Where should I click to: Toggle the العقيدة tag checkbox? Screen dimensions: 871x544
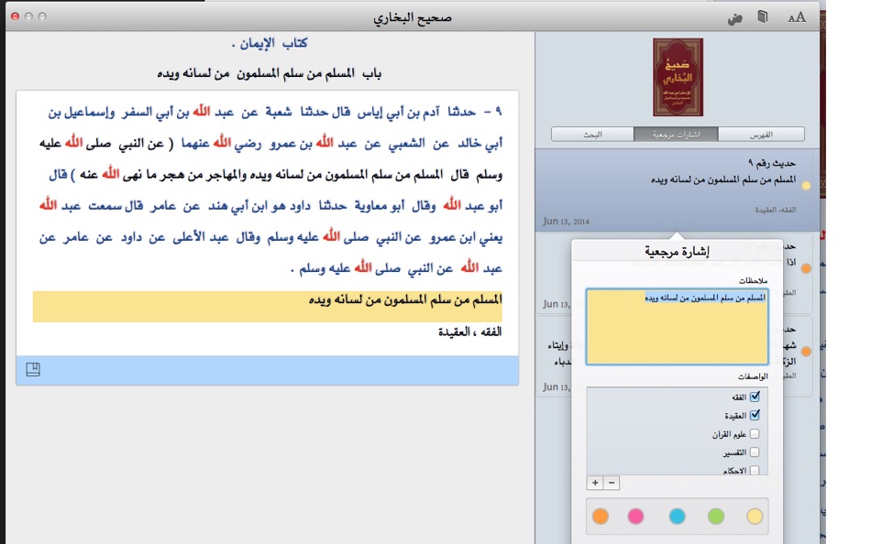coord(755,415)
